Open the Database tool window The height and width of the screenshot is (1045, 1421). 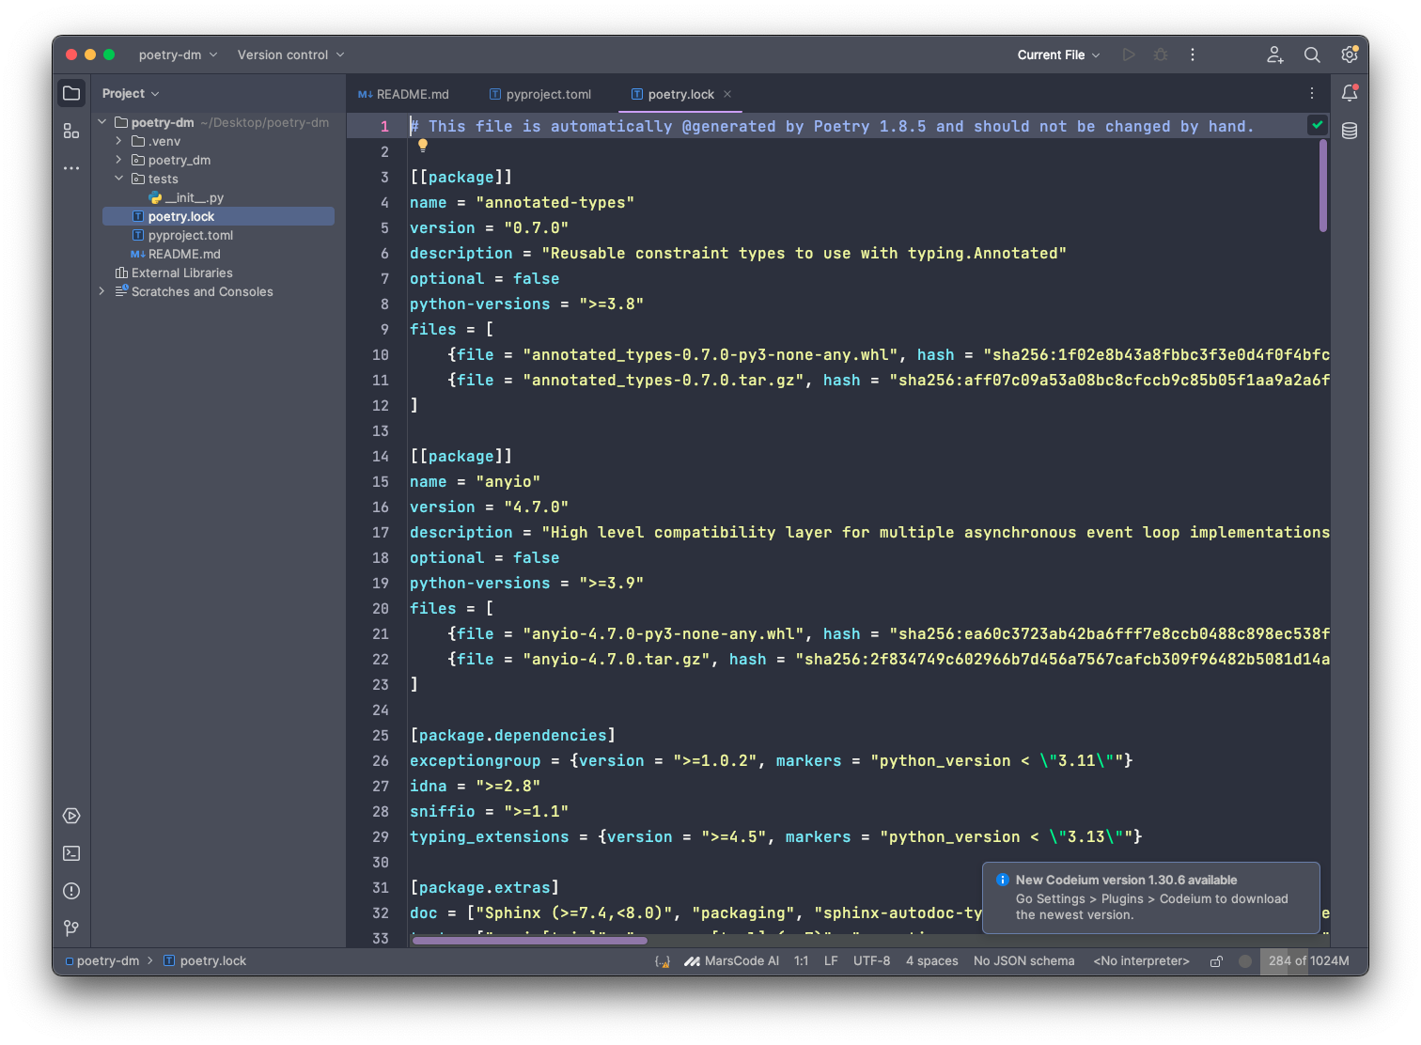click(1350, 131)
